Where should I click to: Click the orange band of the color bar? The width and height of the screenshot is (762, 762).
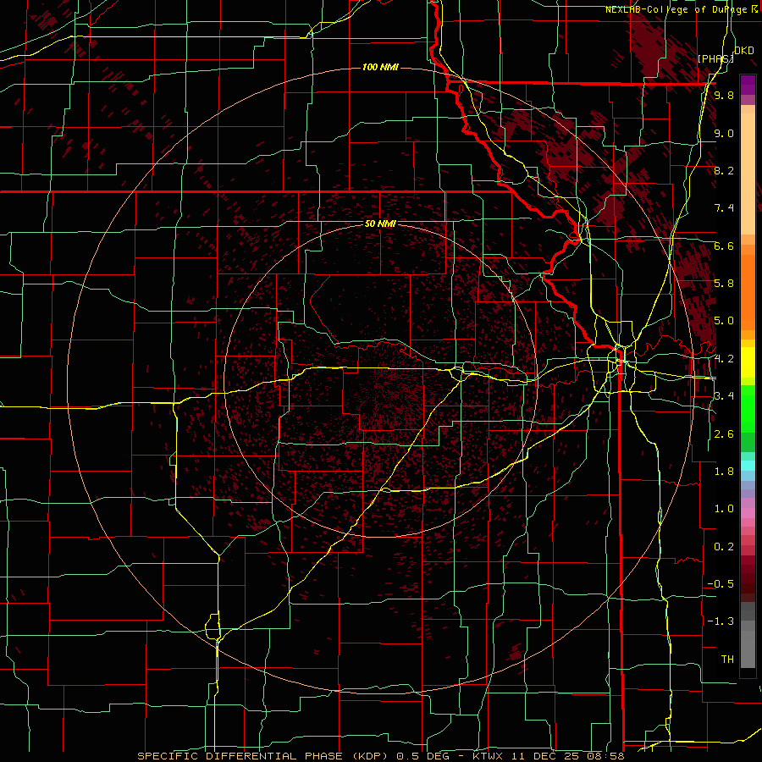(748, 291)
